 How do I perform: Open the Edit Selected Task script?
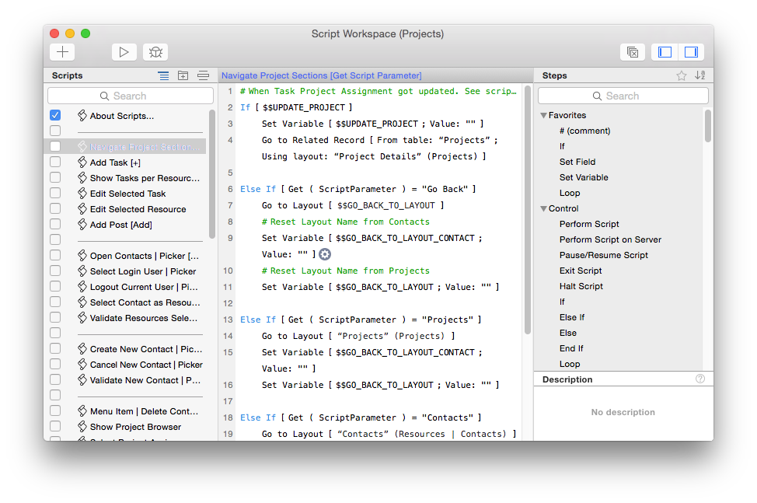click(x=127, y=194)
